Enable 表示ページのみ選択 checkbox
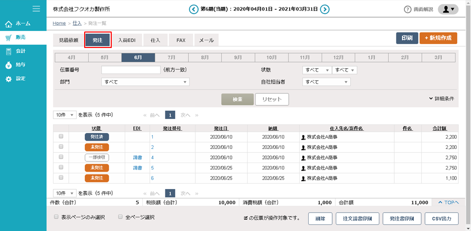The height and width of the screenshot is (231, 471). pos(56,217)
